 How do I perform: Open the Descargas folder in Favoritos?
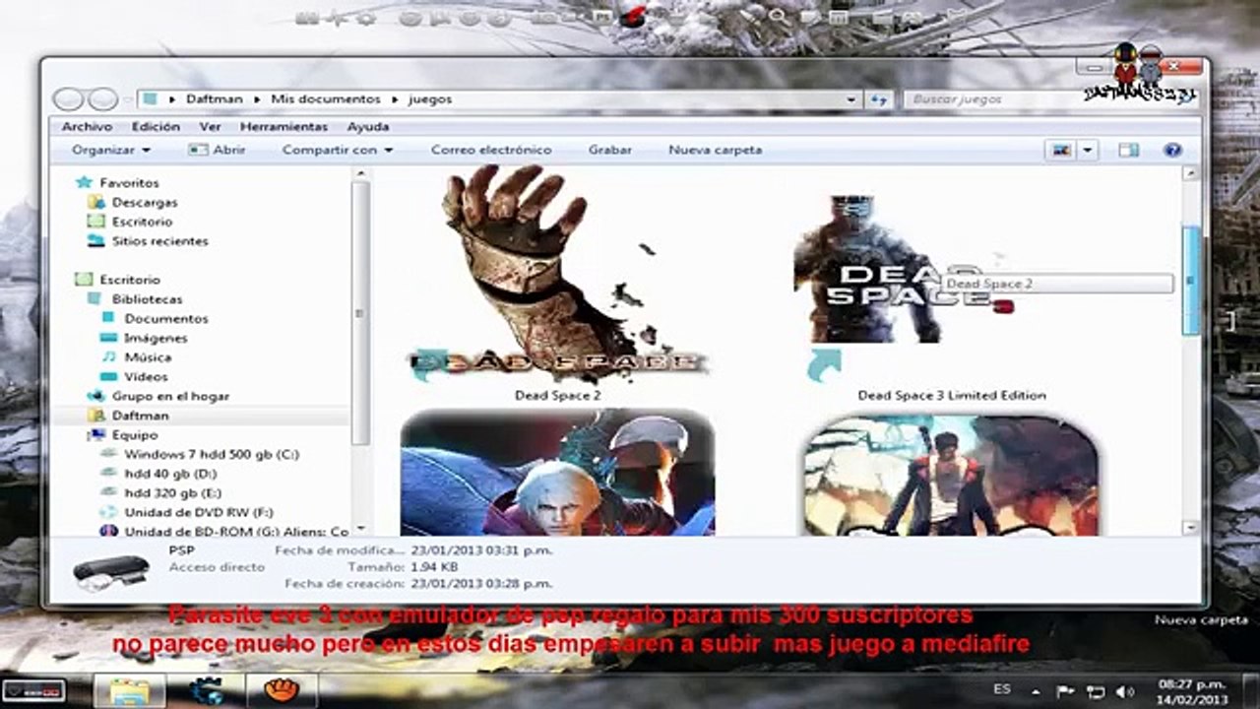(145, 202)
